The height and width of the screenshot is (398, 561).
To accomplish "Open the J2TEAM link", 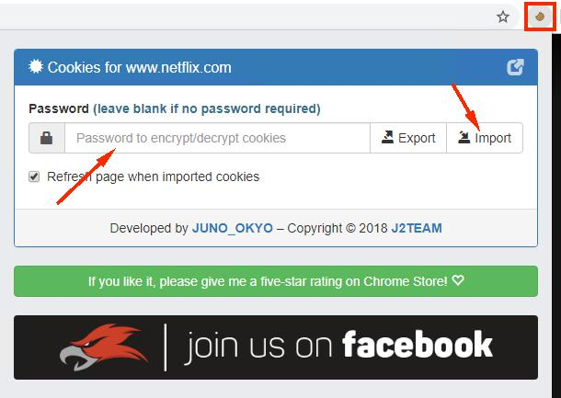I will tap(417, 228).
